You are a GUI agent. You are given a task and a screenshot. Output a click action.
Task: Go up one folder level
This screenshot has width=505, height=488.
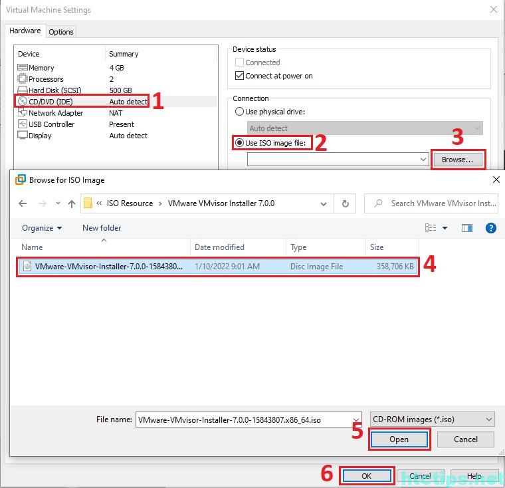click(72, 203)
